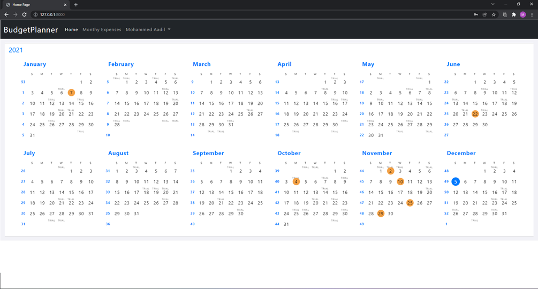The width and height of the screenshot is (538, 289).
Task: Open tab search chevron
Action: tap(492, 4)
